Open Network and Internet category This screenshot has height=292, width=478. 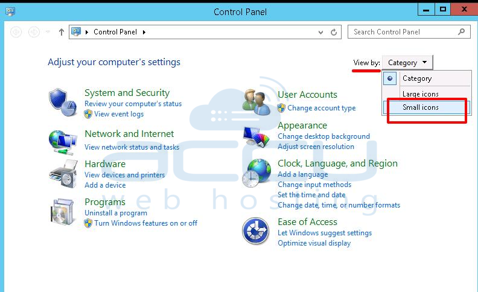click(129, 133)
